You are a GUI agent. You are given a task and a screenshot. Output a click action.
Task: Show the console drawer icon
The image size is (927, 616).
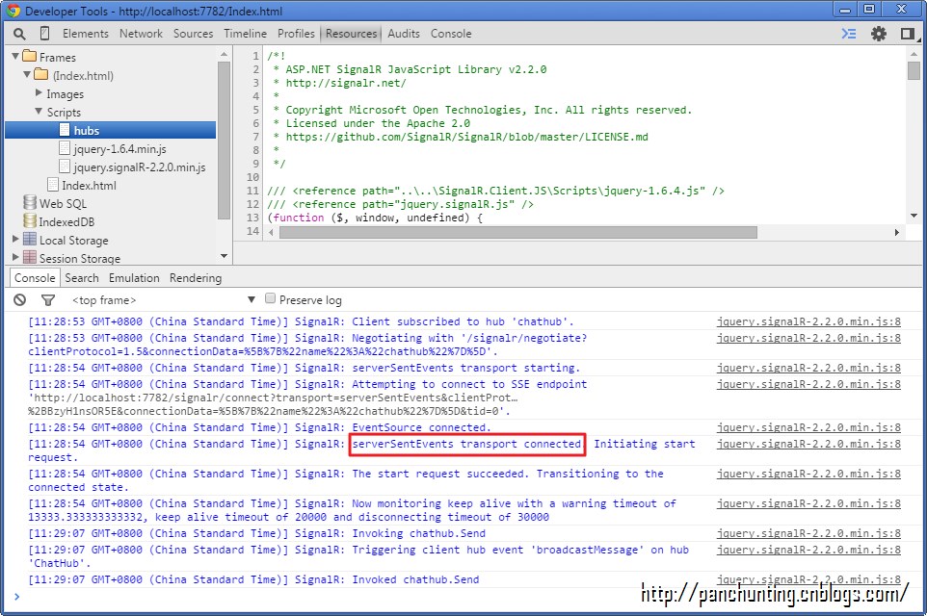point(849,34)
